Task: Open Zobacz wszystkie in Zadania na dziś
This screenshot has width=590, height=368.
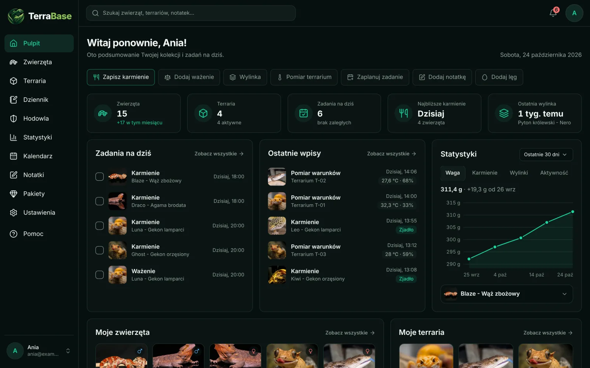Action: 219,154
